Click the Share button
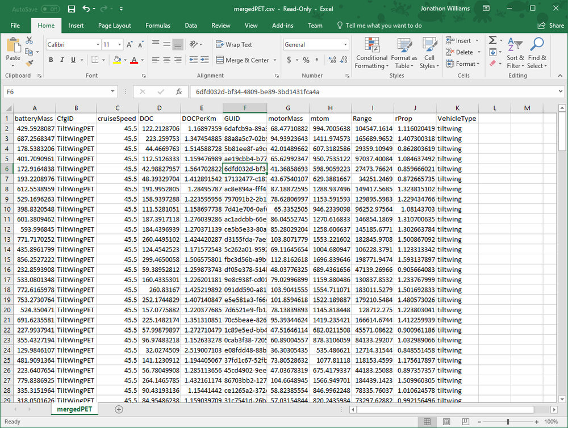568x428 pixels. [x=551, y=26]
